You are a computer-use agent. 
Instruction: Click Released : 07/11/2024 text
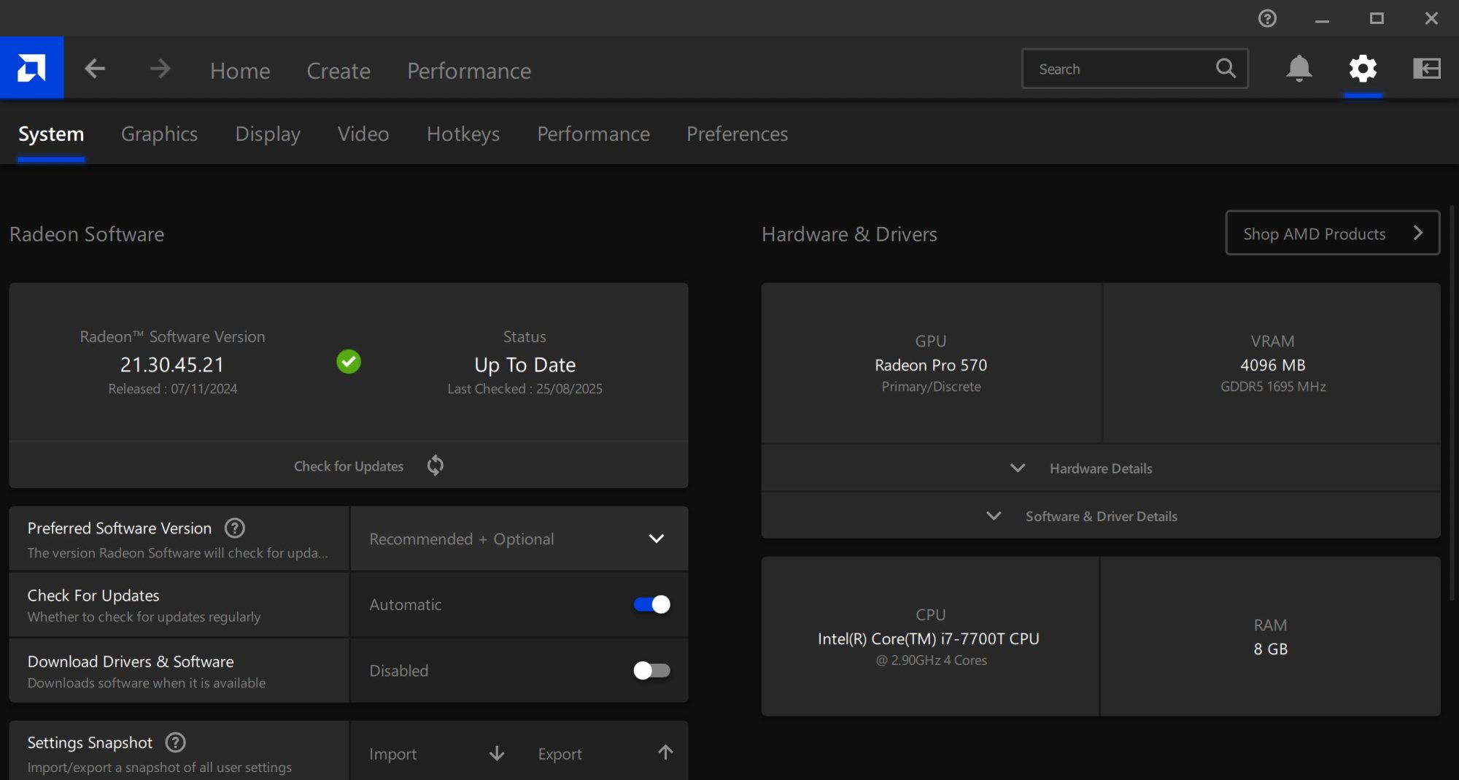(x=173, y=389)
